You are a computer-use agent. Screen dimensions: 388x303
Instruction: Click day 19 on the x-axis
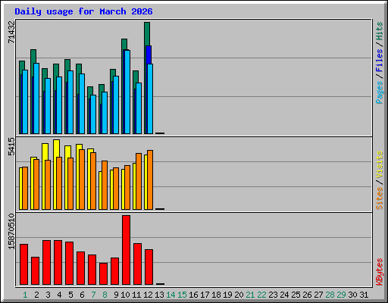point(227,295)
